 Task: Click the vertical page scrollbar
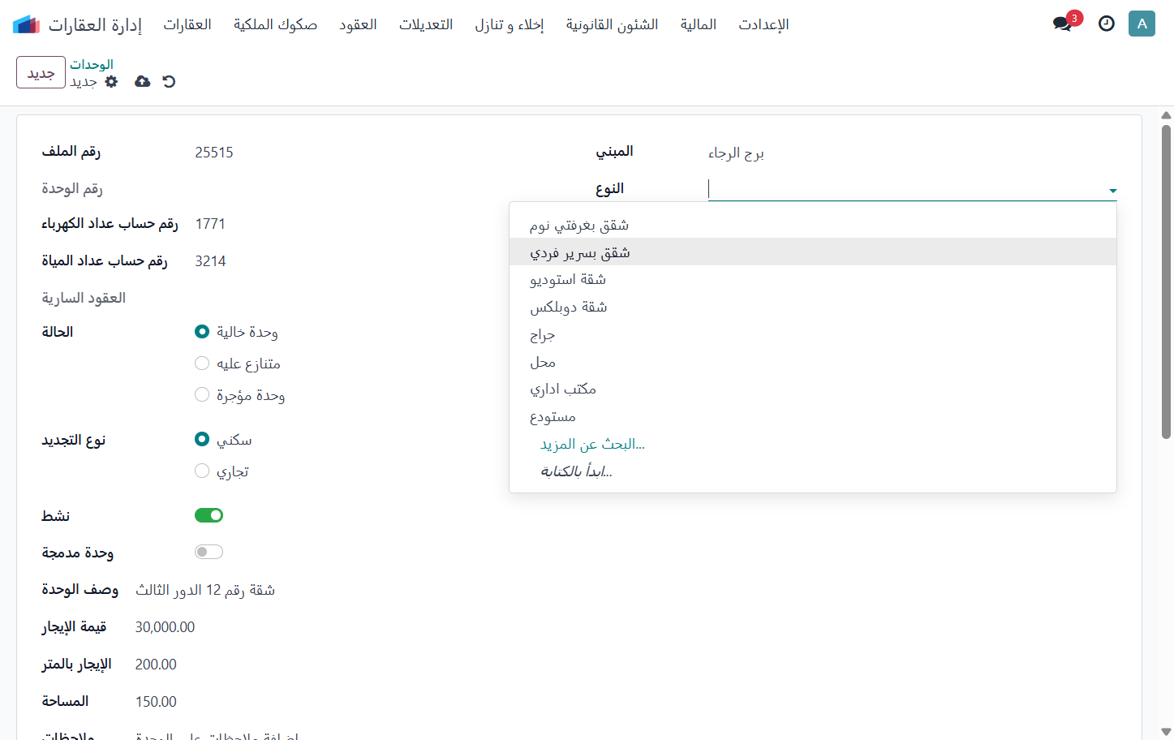click(1166, 282)
